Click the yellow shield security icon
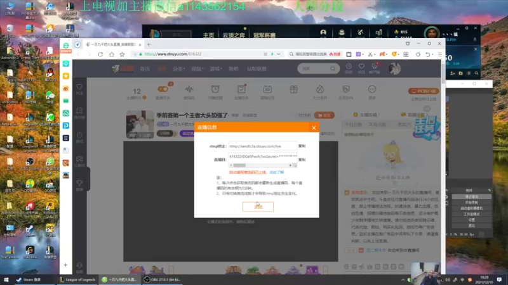The width and height of the screenshot is (508, 285). pyautogui.click(x=394, y=54)
